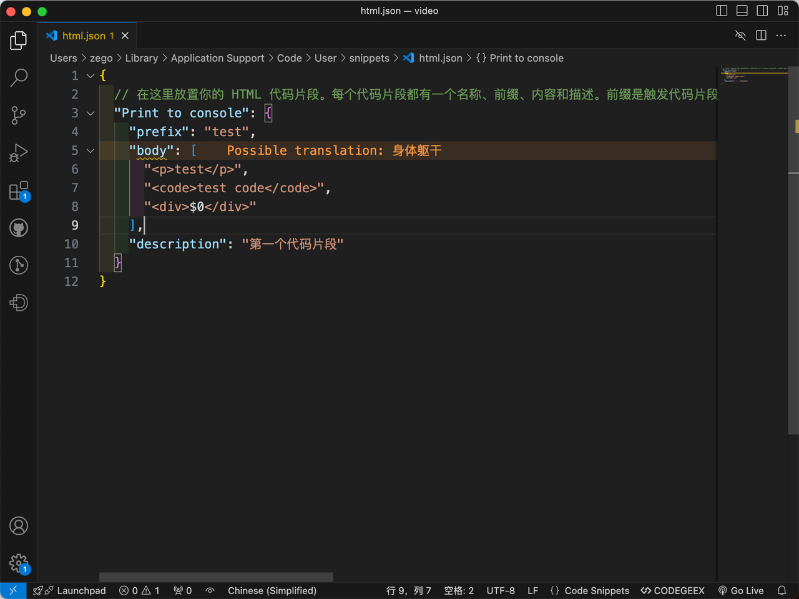Open the Source Control view
Image resolution: width=799 pixels, height=599 pixels.
[x=19, y=115]
